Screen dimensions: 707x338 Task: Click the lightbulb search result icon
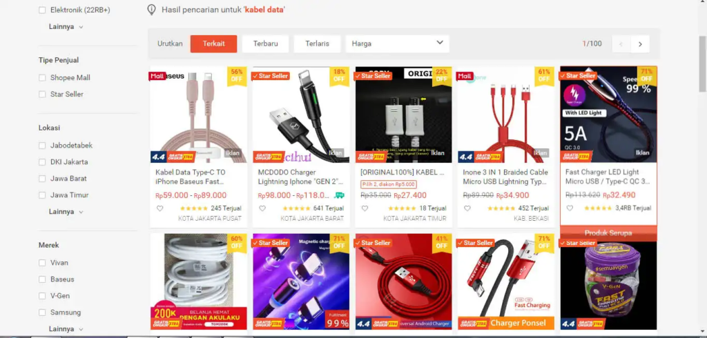click(152, 10)
